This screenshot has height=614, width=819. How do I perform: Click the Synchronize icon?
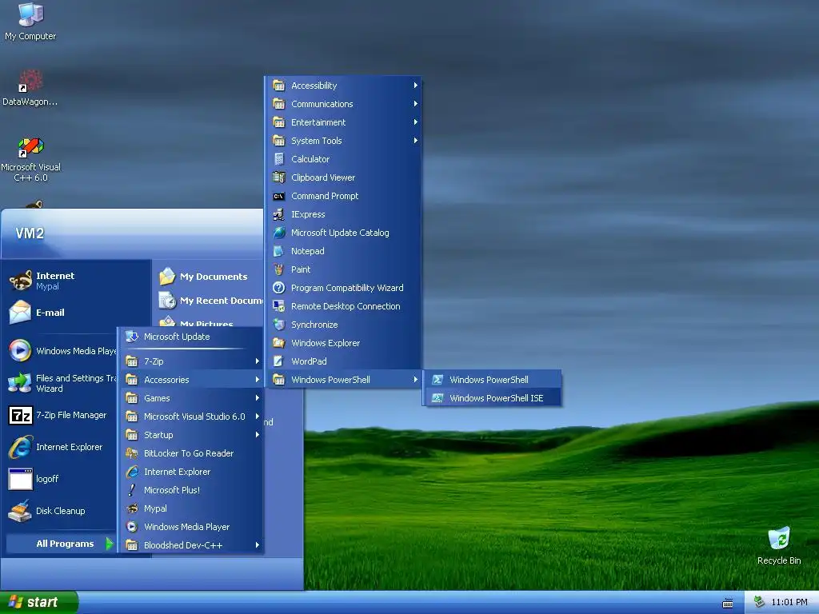click(x=279, y=325)
